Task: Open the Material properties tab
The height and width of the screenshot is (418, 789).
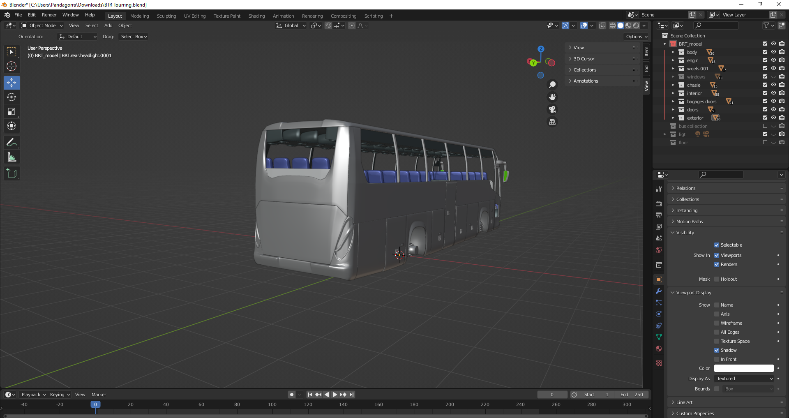Action: pyautogui.click(x=659, y=349)
